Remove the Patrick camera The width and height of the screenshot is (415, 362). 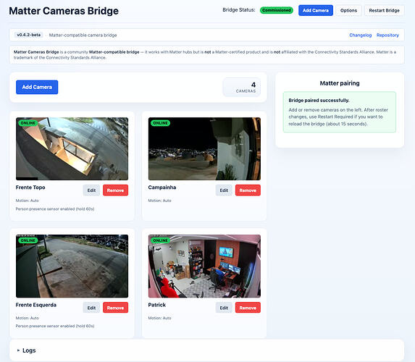[248, 308]
